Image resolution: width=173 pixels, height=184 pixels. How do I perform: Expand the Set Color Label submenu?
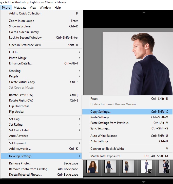pyautogui.click(x=42, y=130)
